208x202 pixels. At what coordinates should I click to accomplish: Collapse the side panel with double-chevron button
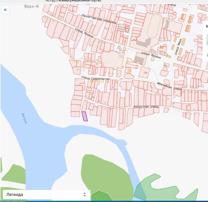(x=5, y=10)
